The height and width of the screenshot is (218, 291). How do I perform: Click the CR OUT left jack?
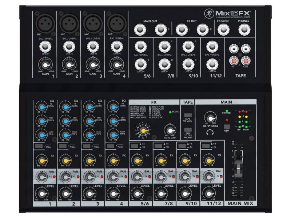click(182, 29)
